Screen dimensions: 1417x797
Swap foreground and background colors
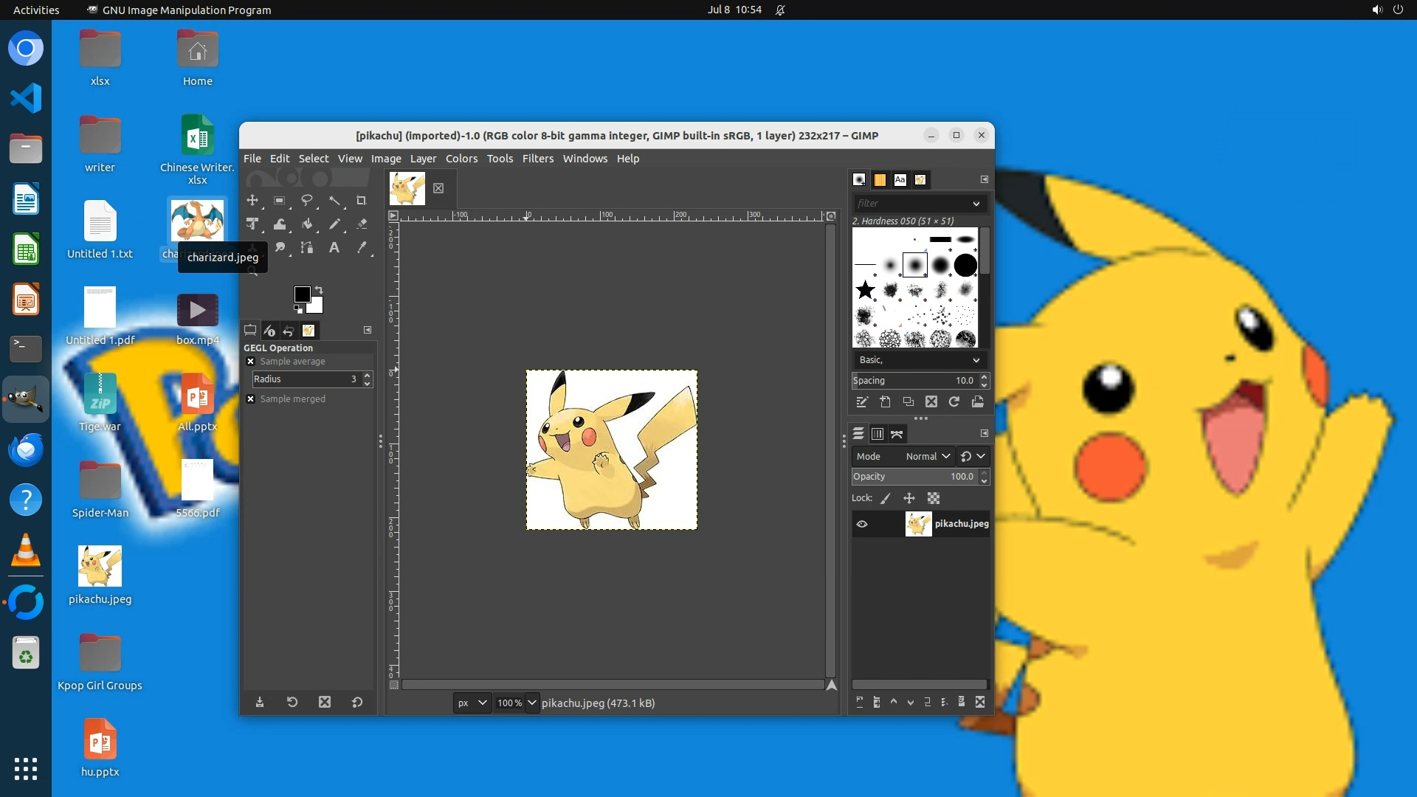click(x=319, y=289)
